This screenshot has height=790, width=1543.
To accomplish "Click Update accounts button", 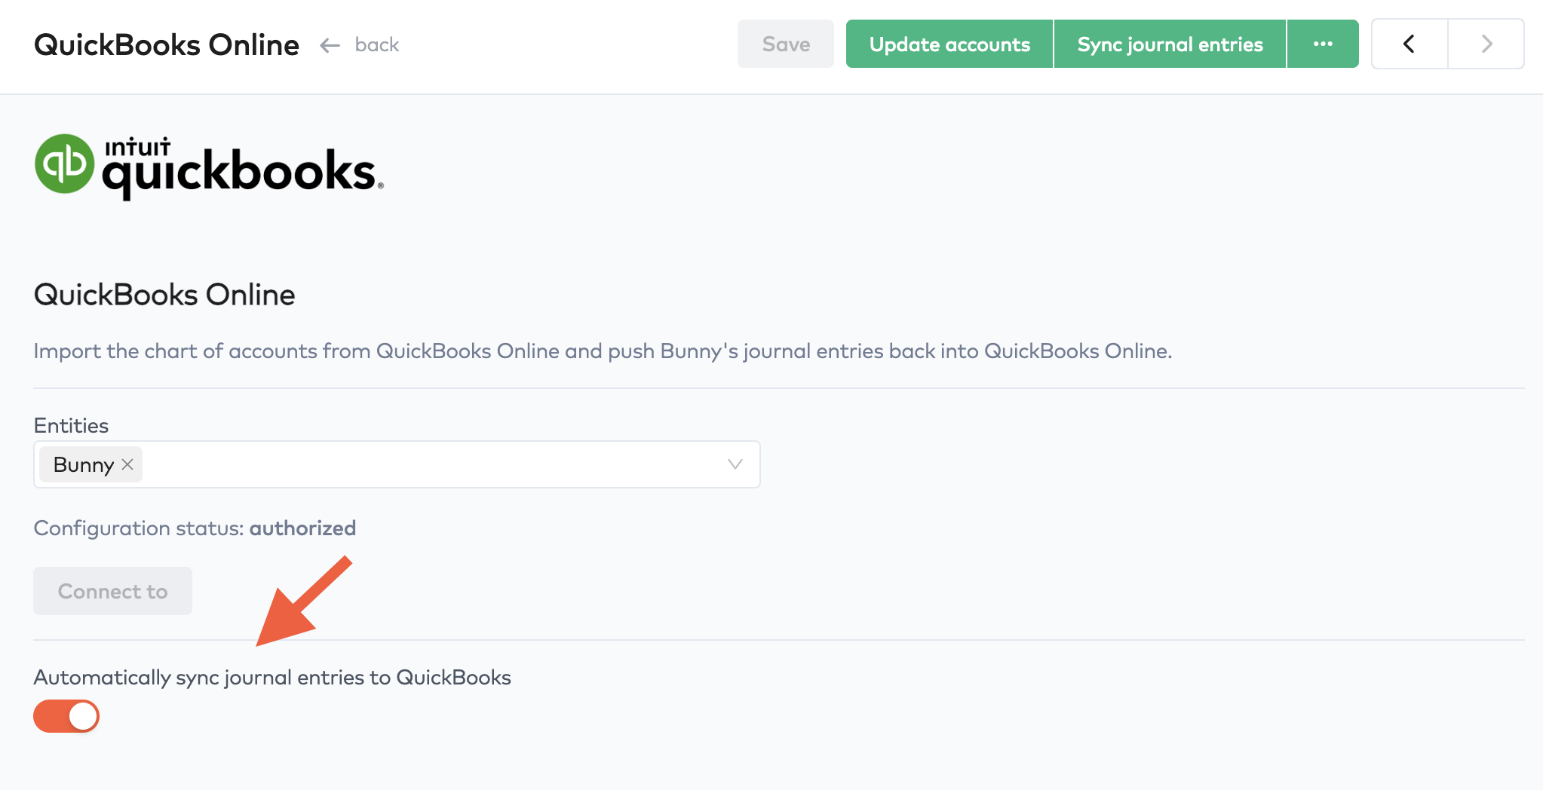I will tap(949, 44).
